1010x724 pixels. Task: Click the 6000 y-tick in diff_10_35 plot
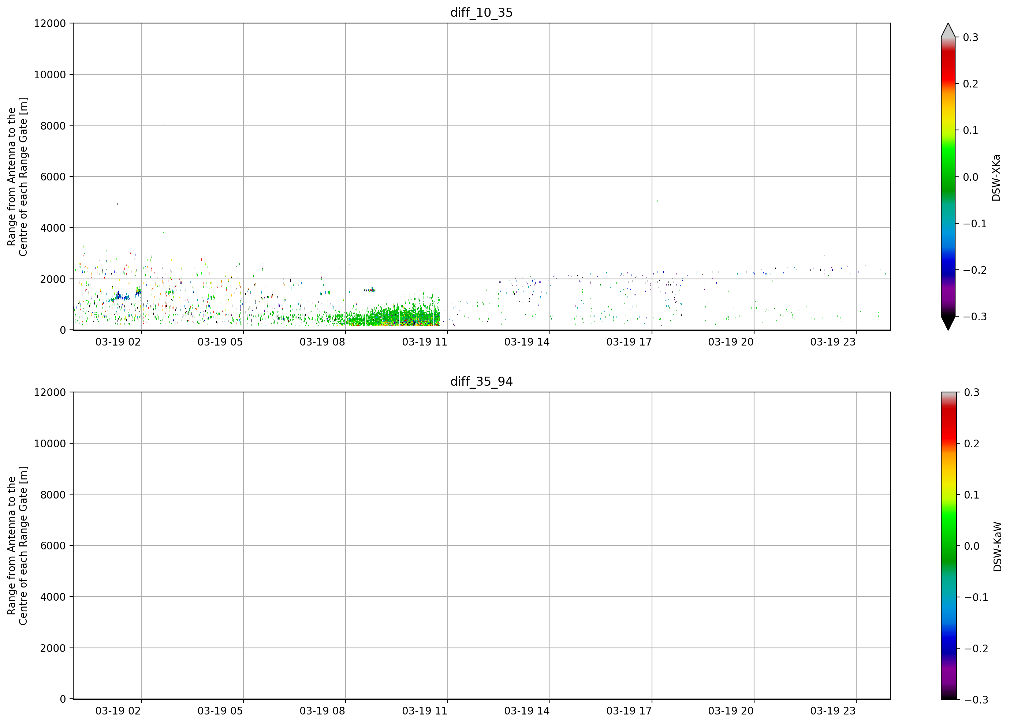click(53, 177)
